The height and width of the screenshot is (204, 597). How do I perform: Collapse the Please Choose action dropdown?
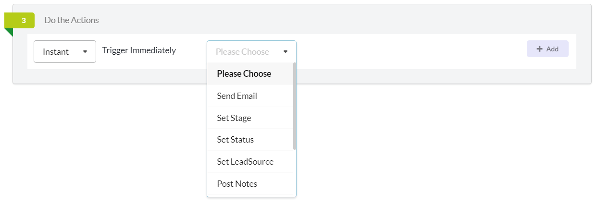251,52
